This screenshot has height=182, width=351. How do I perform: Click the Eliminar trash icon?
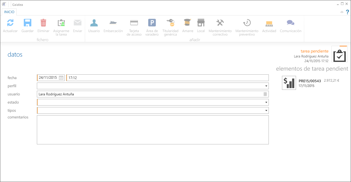click(x=43, y=23)
